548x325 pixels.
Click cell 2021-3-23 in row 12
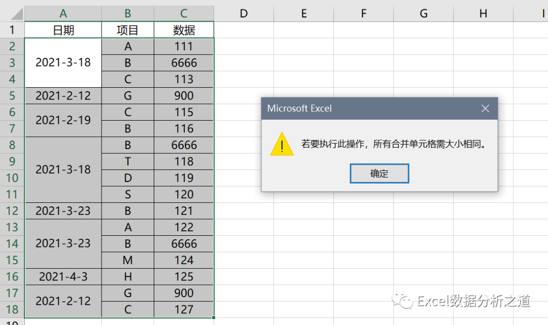click(63, 211)
